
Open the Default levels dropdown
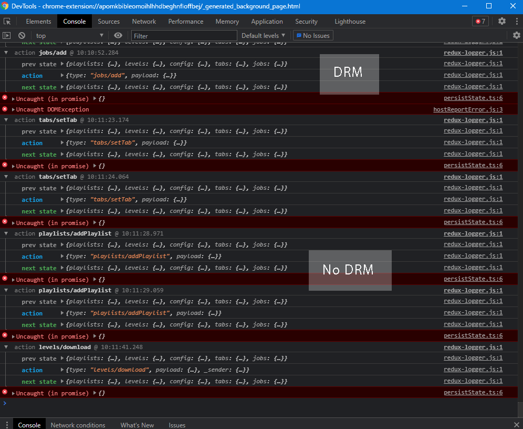[263, 35]
